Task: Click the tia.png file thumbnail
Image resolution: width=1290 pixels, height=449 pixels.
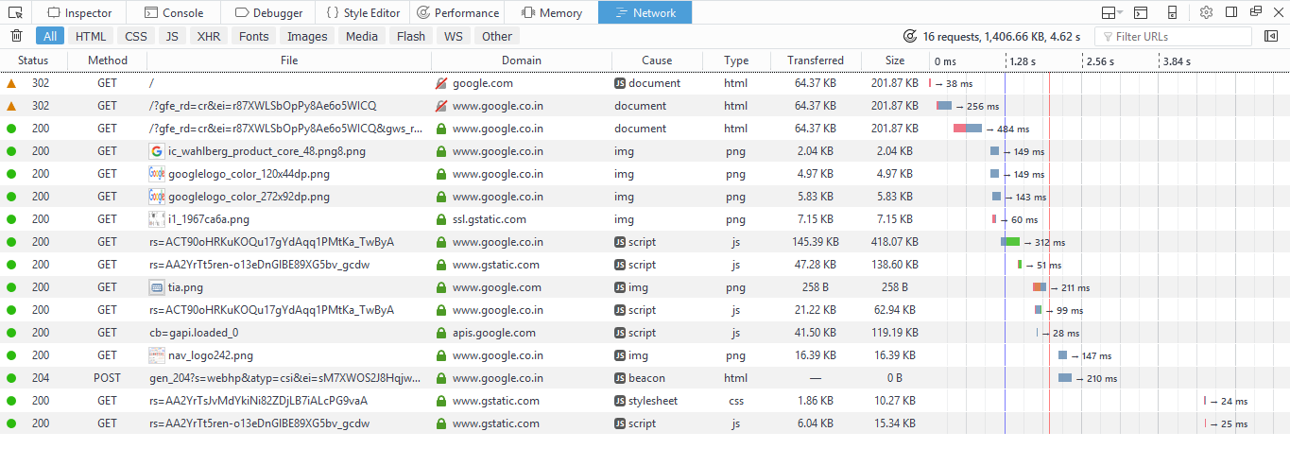Action: pyautogui.click(x=157, y=287)
